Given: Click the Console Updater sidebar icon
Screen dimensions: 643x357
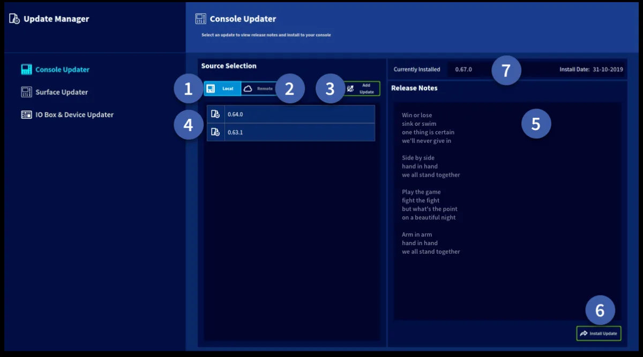Looking at the screenshot, I should (26, 70).
